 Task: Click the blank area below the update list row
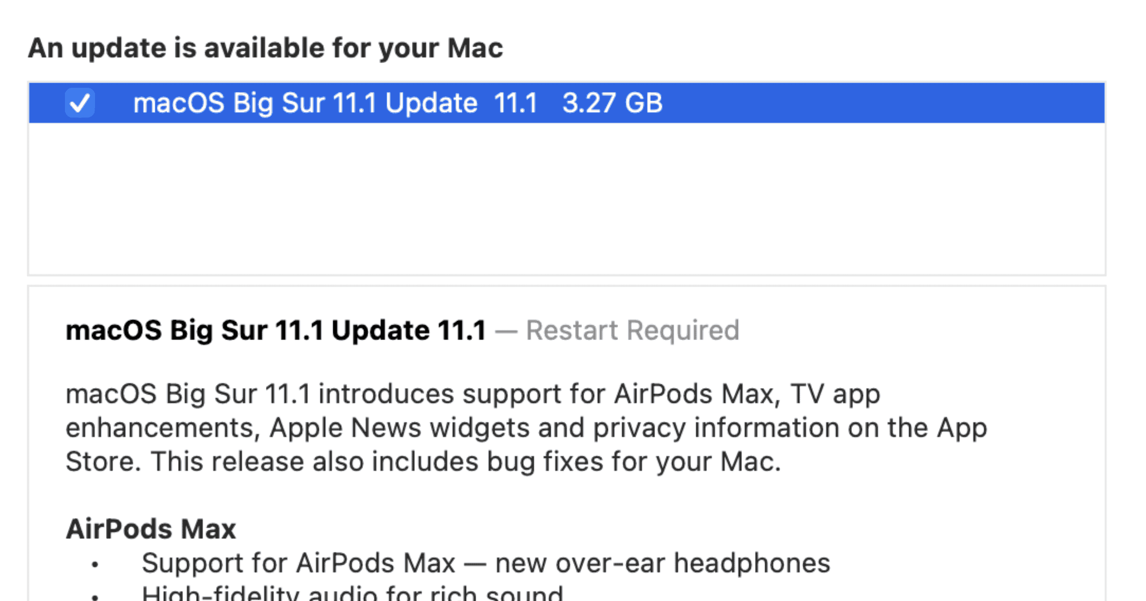tap(566, 198)
